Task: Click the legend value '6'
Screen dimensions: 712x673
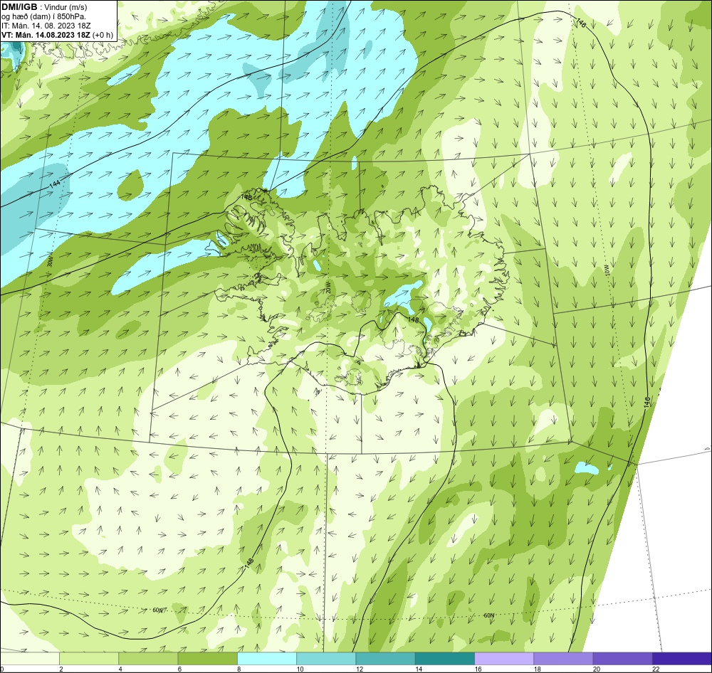Action: 180,669
